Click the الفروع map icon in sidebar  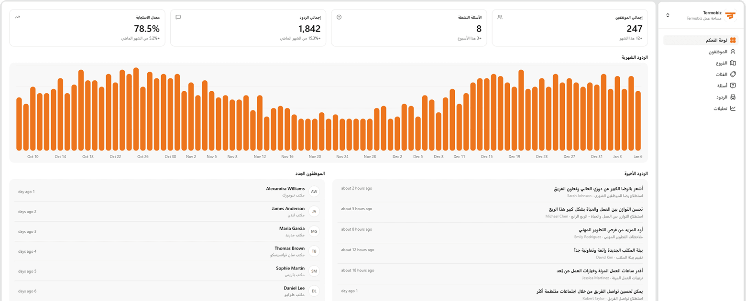point(733,63)
